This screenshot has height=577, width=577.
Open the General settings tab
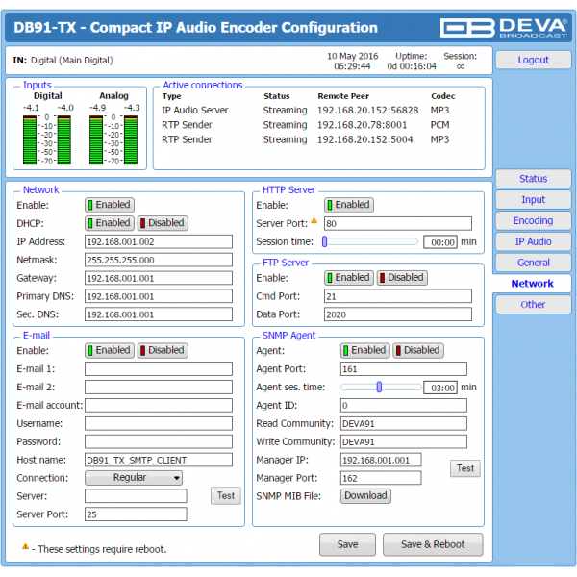[533, 263]
